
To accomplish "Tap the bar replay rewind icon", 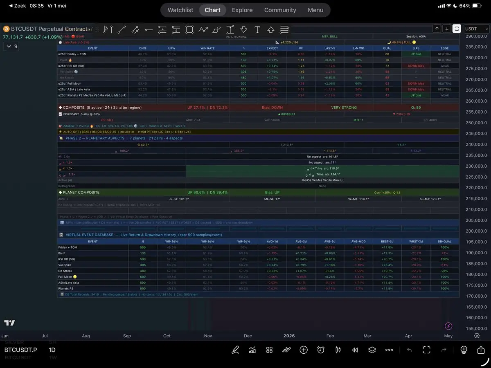I will click(355, 350).
